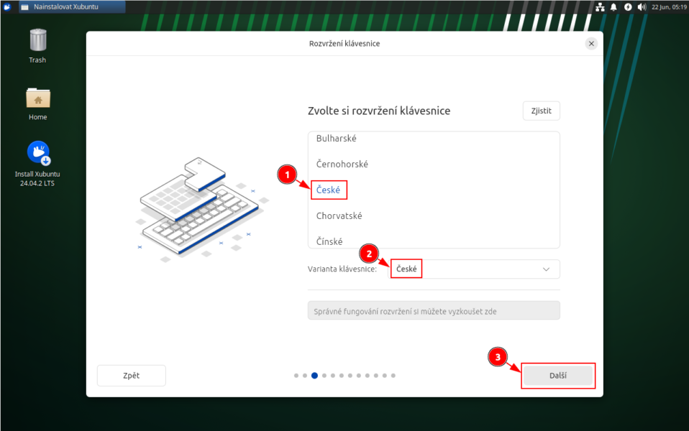The height and width of the screenshot is (431, 689).
Task: Select Chorvatské keyboard layout
Action: (x=339, y=216)
